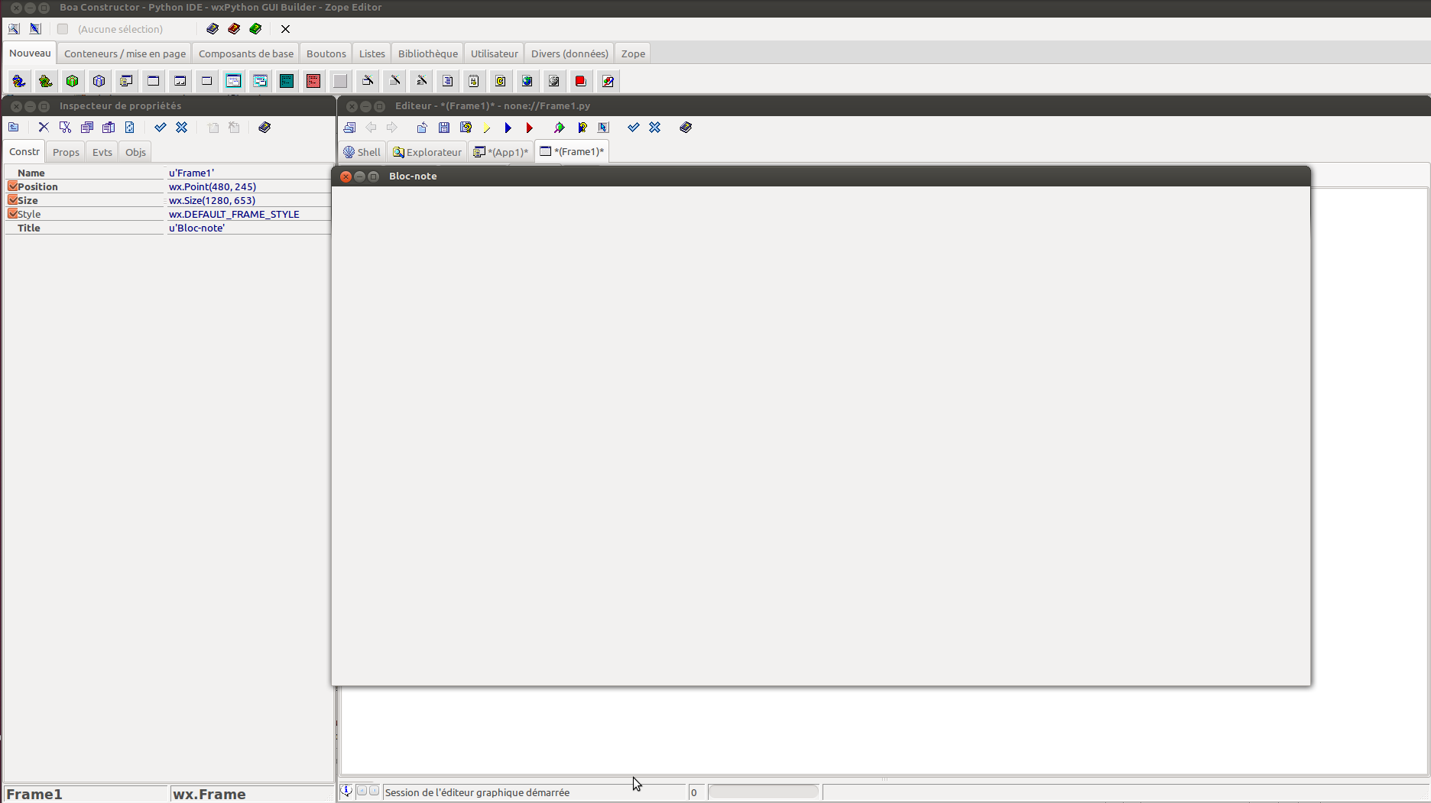Switch to Boutons palette tab
Screen dimensions: 1431x803
326,53
